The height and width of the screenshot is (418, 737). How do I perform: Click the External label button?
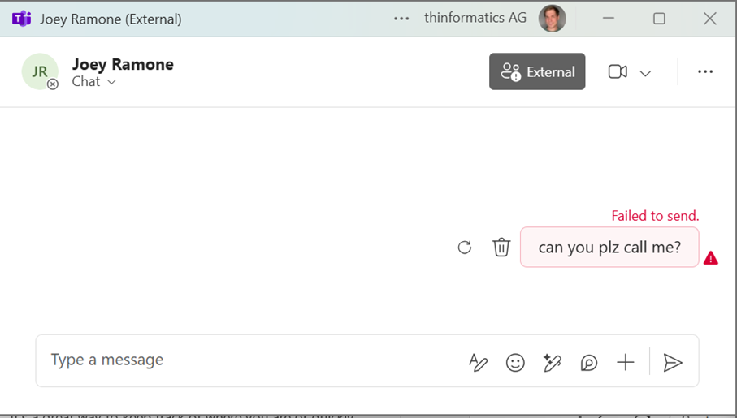click(537, 71)
